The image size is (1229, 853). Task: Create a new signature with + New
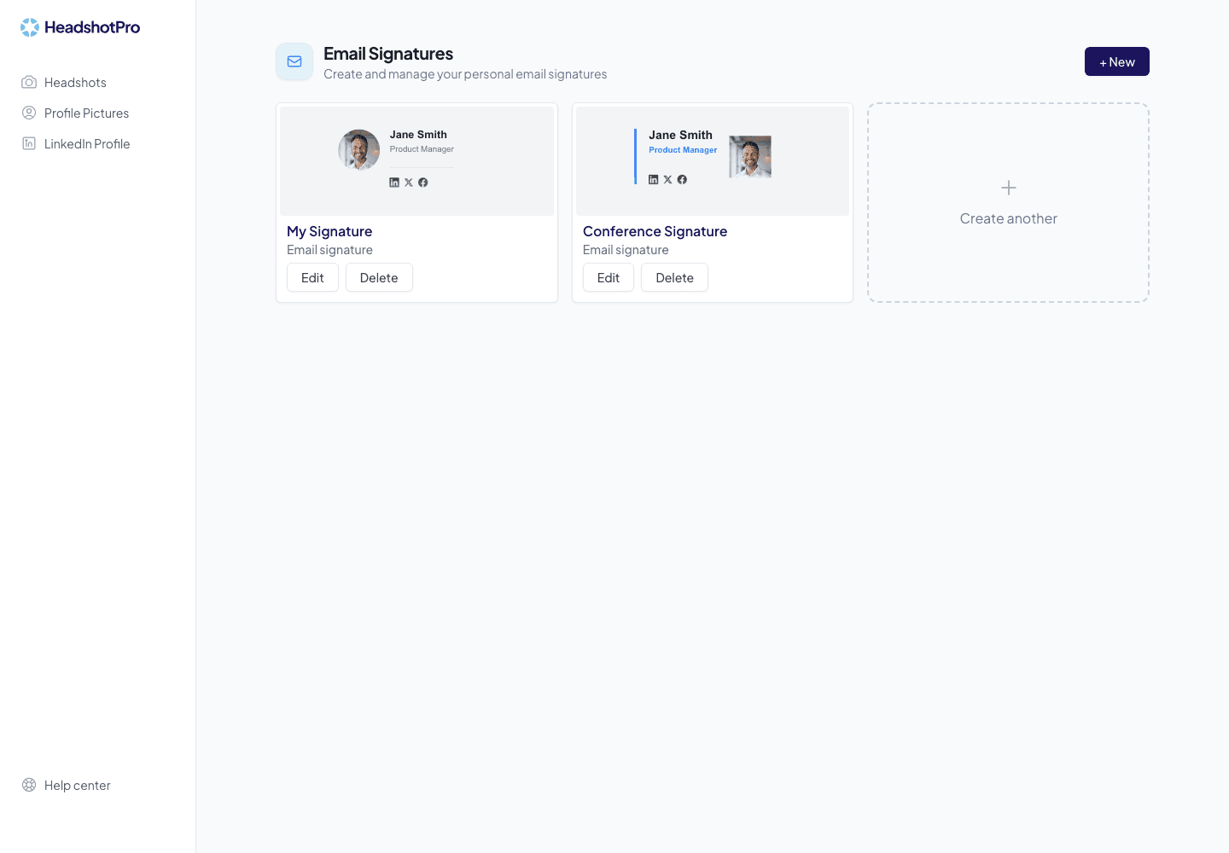(1117, 61)
